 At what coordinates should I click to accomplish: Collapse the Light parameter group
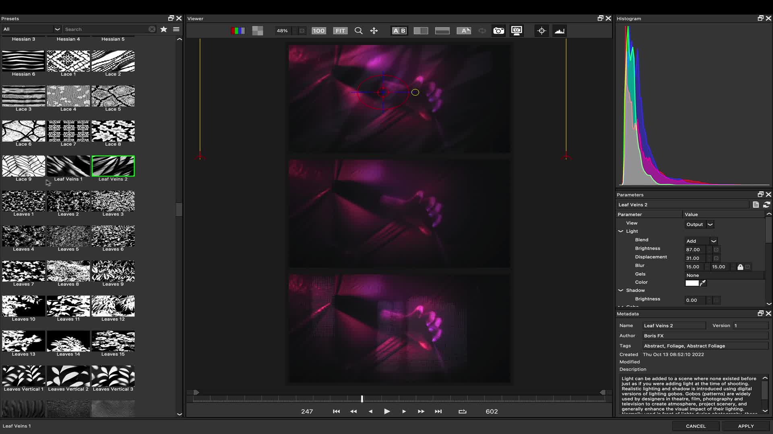[x=620, y=231]
